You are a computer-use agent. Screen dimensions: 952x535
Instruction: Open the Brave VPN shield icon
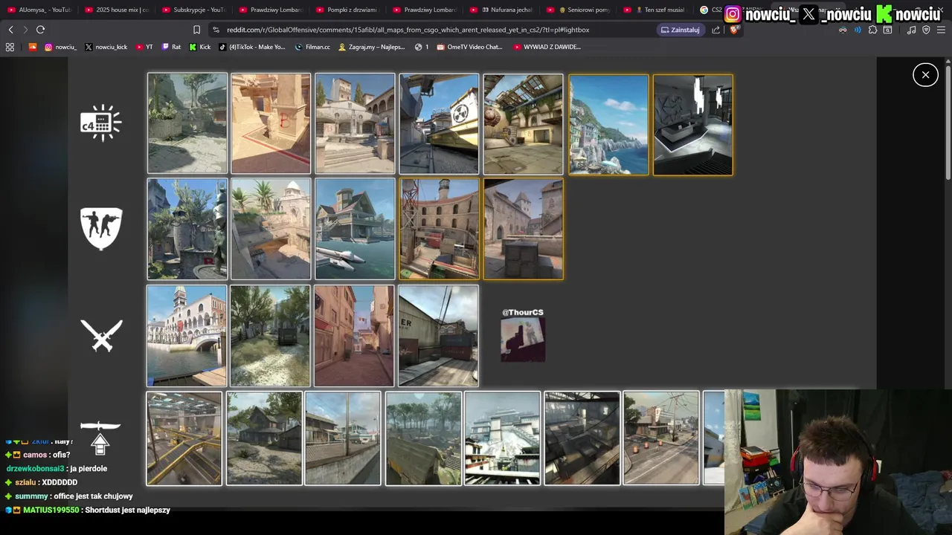[926, 30]
